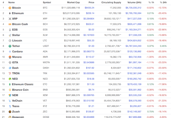Click the NEM shield icon
Viewport: 171px width, 118px height.
pos(10,95)
